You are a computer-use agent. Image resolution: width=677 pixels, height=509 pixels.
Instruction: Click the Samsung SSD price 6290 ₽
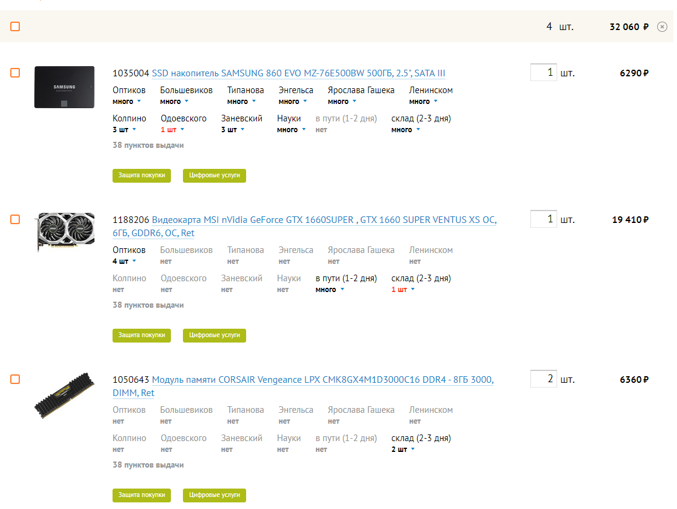tap(634, 73)
